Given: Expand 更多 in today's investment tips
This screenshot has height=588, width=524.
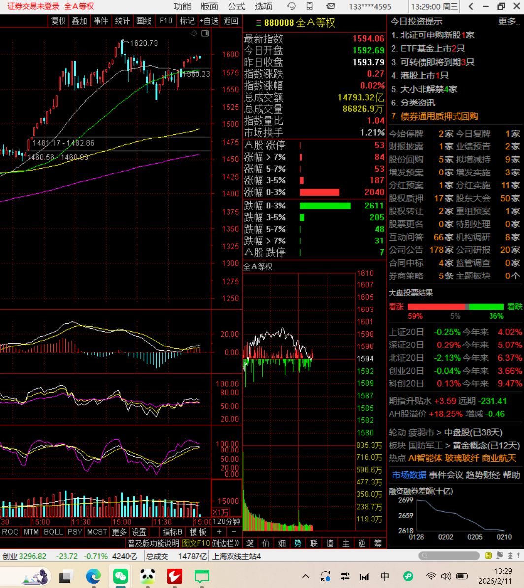Looking at the screenshot, I should click(x=508, y=21).
